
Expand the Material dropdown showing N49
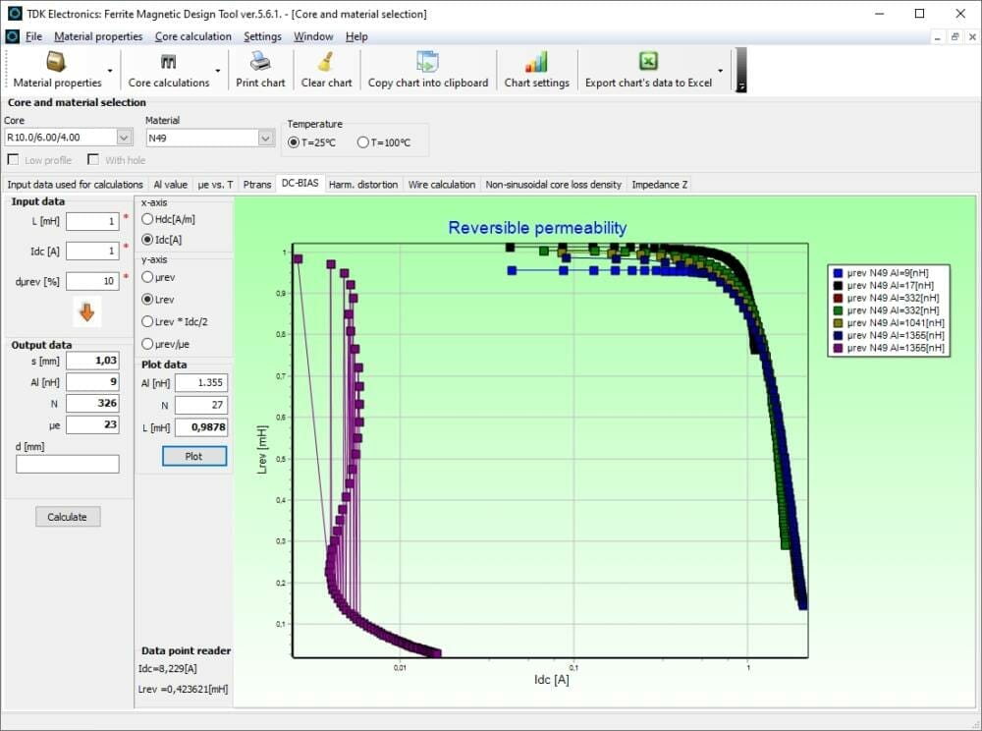point(265,137)
